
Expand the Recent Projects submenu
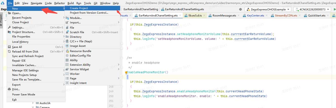tap(22, 18)
